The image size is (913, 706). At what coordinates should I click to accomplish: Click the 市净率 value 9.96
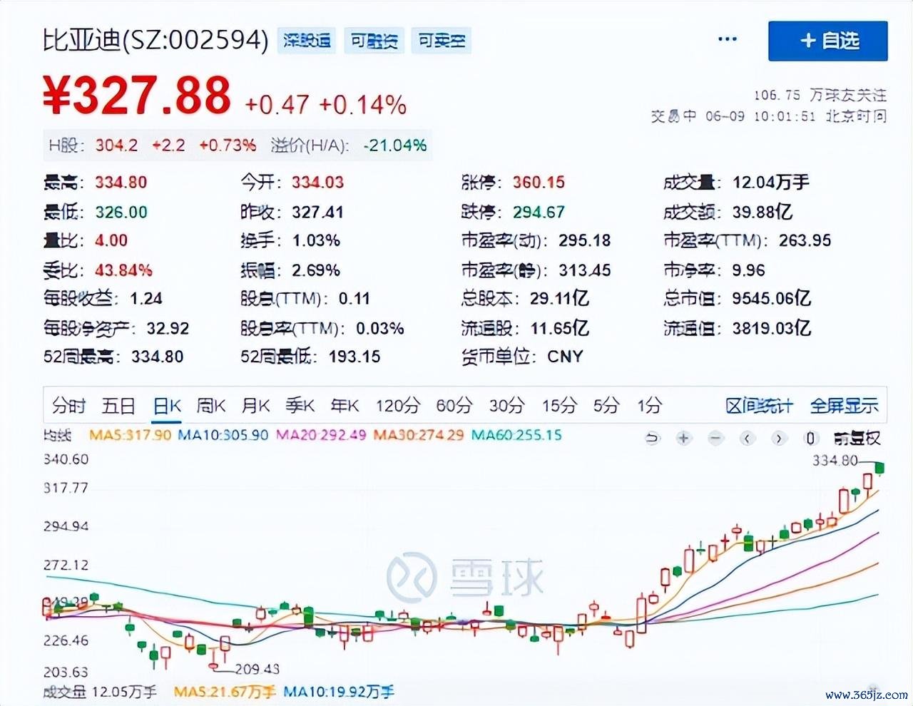click(748, 270)
